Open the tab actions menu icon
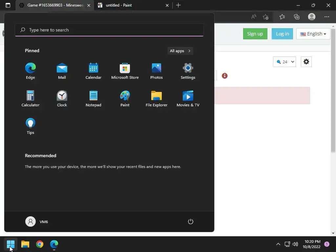 click(x=8, y=5)
